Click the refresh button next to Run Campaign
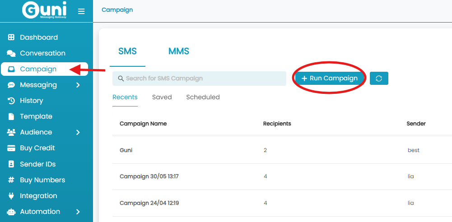The width and height of the screenshot is (452, 222). point(379,79)
